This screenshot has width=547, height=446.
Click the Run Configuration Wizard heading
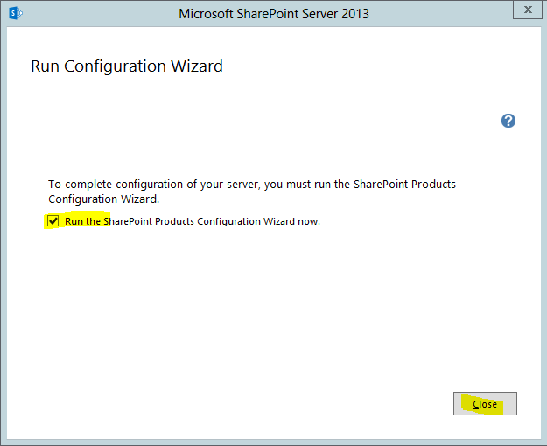coord(127,66)
